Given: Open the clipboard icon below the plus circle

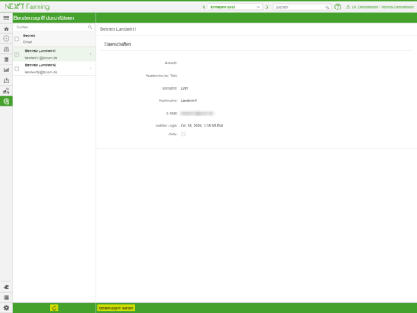Looking at the screenshot, I should 6,50.
